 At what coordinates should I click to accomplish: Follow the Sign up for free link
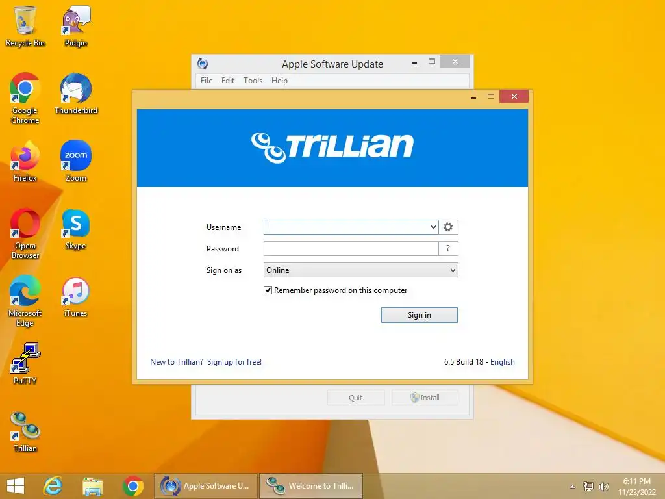click(x=234, y=362)
